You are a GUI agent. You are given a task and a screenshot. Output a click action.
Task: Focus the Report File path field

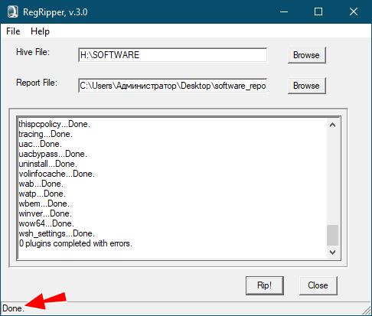click(x=173, y=86)
